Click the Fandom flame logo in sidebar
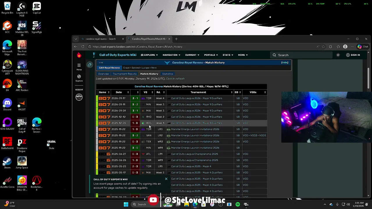 pos(79,55)
